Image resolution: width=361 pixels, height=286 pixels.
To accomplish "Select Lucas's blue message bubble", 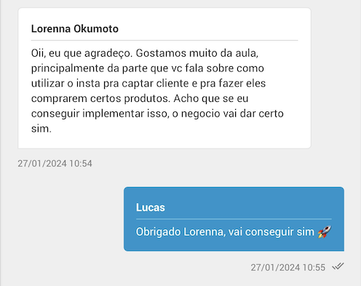I will [234, 219].
